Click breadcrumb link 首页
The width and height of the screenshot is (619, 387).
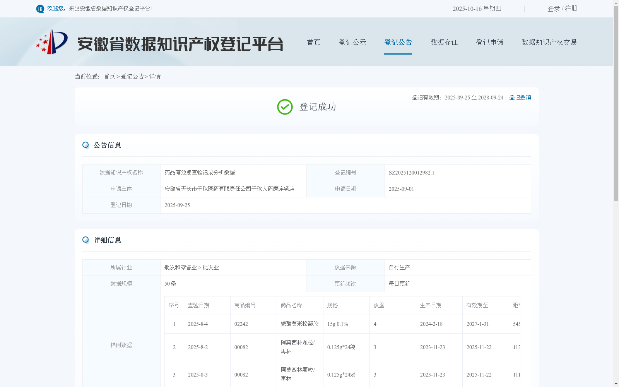click(x=109, y=76)
